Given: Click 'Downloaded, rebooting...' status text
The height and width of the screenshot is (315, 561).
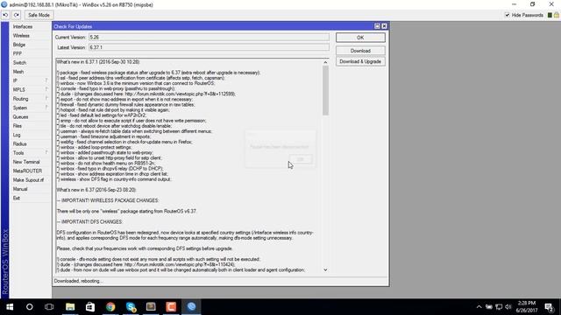Looking at the screenshot, I should point(78,281).
